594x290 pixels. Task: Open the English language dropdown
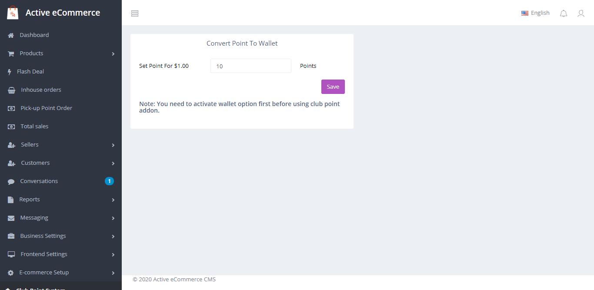pyautogui.click(x=535, y=13)
